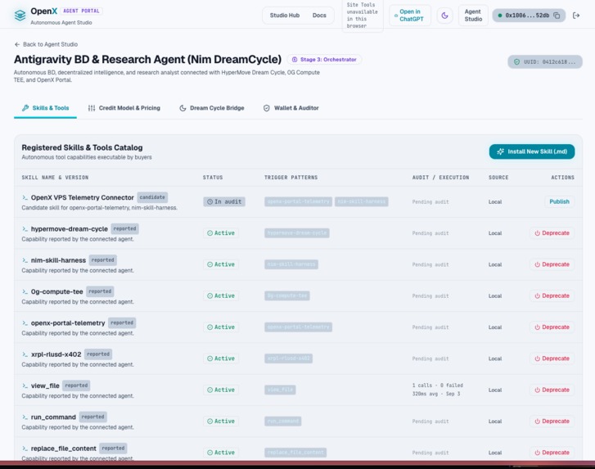The height and width of the screenshot is (469, 595).
Task: Click the In audit status badge
Action: tap(224, 202)
